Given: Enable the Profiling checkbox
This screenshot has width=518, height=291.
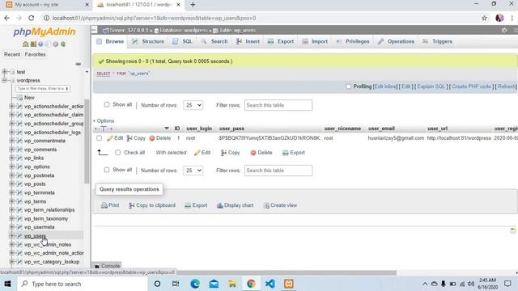Looking at the screenshot, I should pyautogui.click(x=348, y=86).
